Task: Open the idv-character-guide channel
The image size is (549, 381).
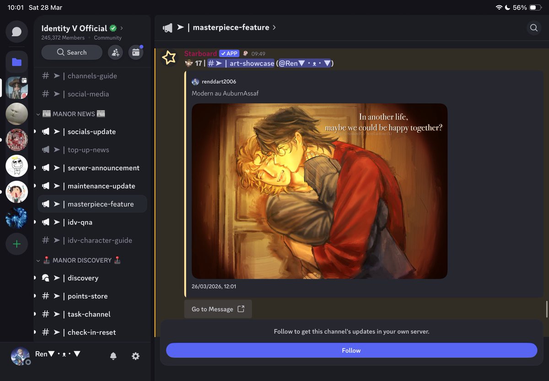Action: pyautogui.click(x=92, y=240)
